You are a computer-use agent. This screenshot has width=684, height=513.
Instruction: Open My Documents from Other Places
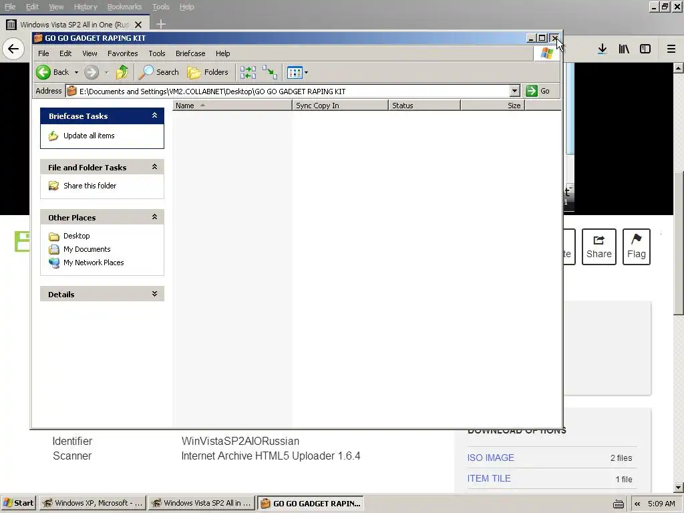pos(87,250)
